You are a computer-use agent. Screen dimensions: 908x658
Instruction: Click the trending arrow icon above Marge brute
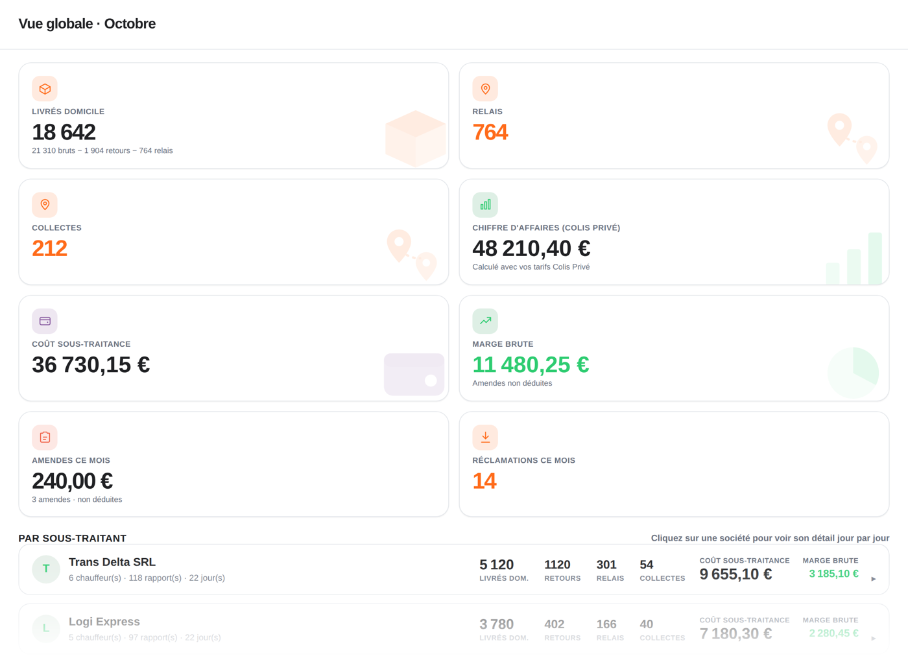485,321
